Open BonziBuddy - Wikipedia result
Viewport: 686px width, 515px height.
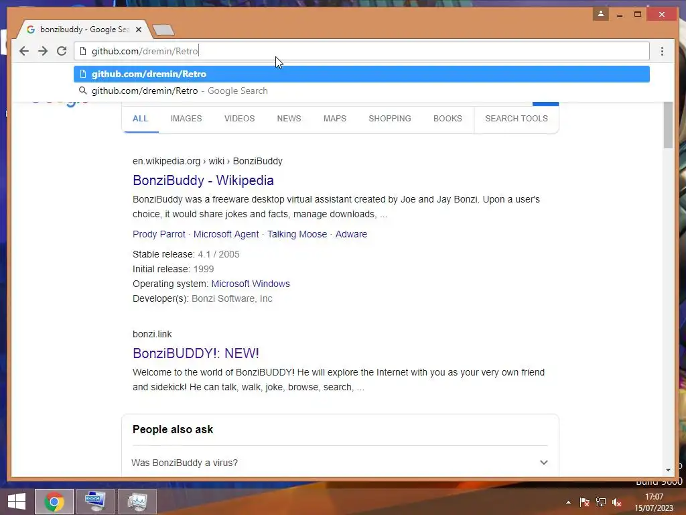click(x=203, y=180)
